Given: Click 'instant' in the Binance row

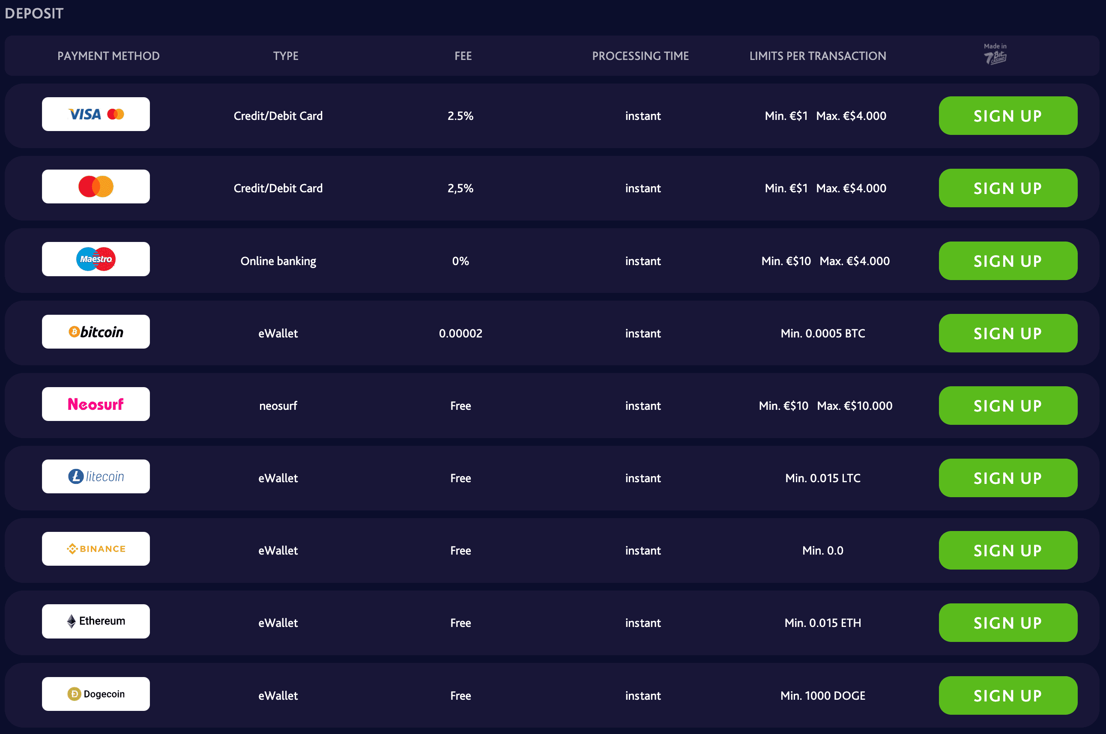Looking at the screenshot, I should click(643, 551).
